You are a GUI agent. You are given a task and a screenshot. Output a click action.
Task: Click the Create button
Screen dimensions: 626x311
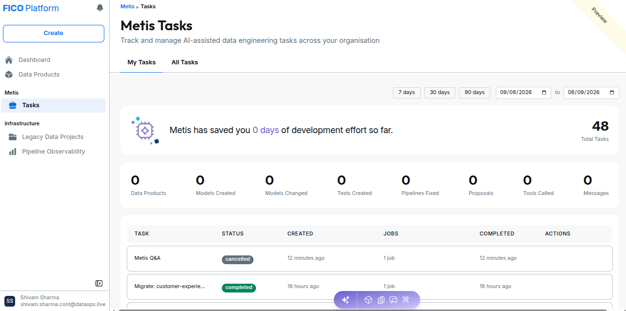click(54, 34)
